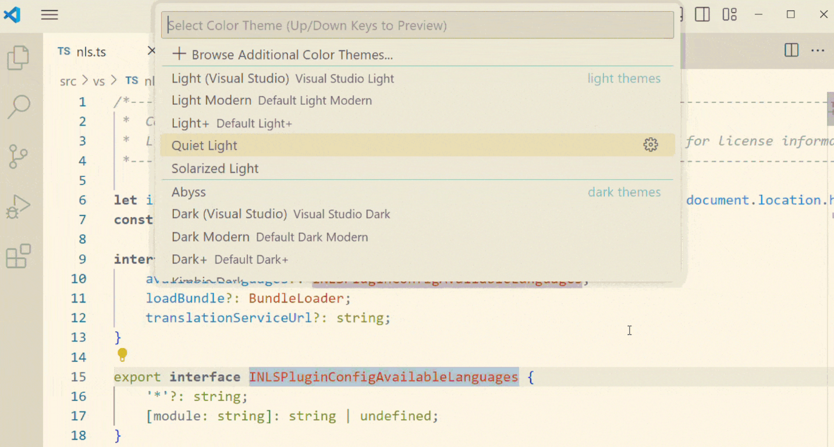The image size is (834, 447).
Task: Choose Browse Additional Color Themes
Action: pyautogui.click(x=417, y=55)
